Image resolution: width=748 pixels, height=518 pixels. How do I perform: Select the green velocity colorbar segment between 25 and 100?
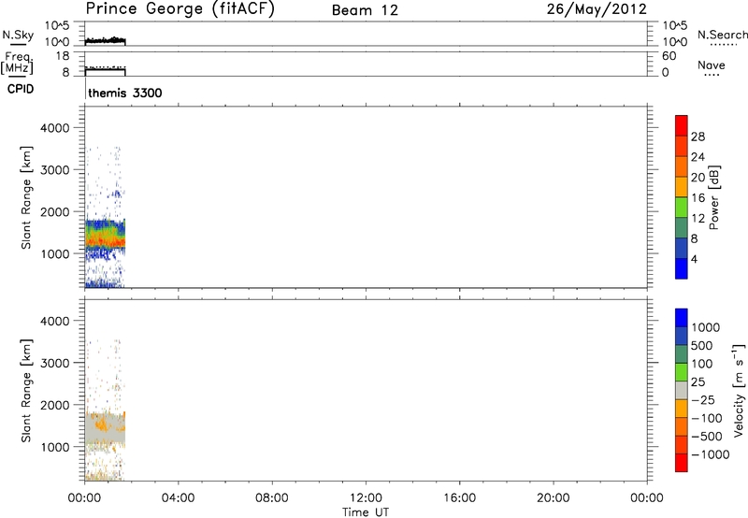point(682,372)
